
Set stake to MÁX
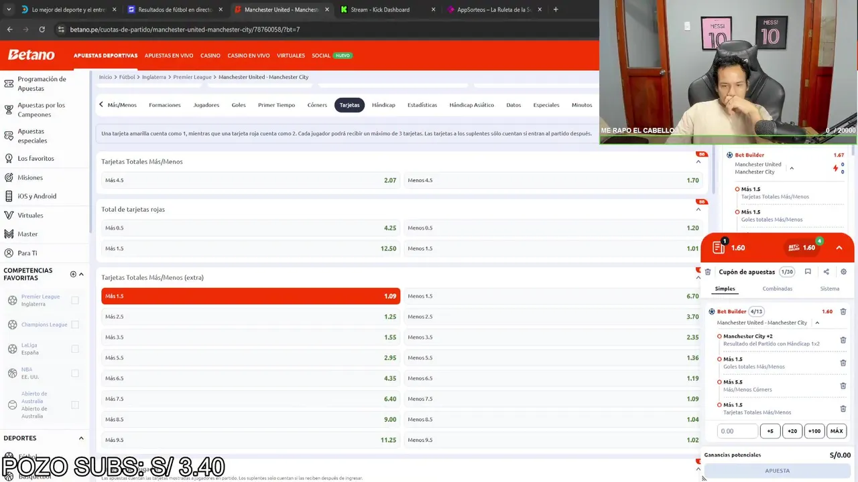click(x=837, y=431)
